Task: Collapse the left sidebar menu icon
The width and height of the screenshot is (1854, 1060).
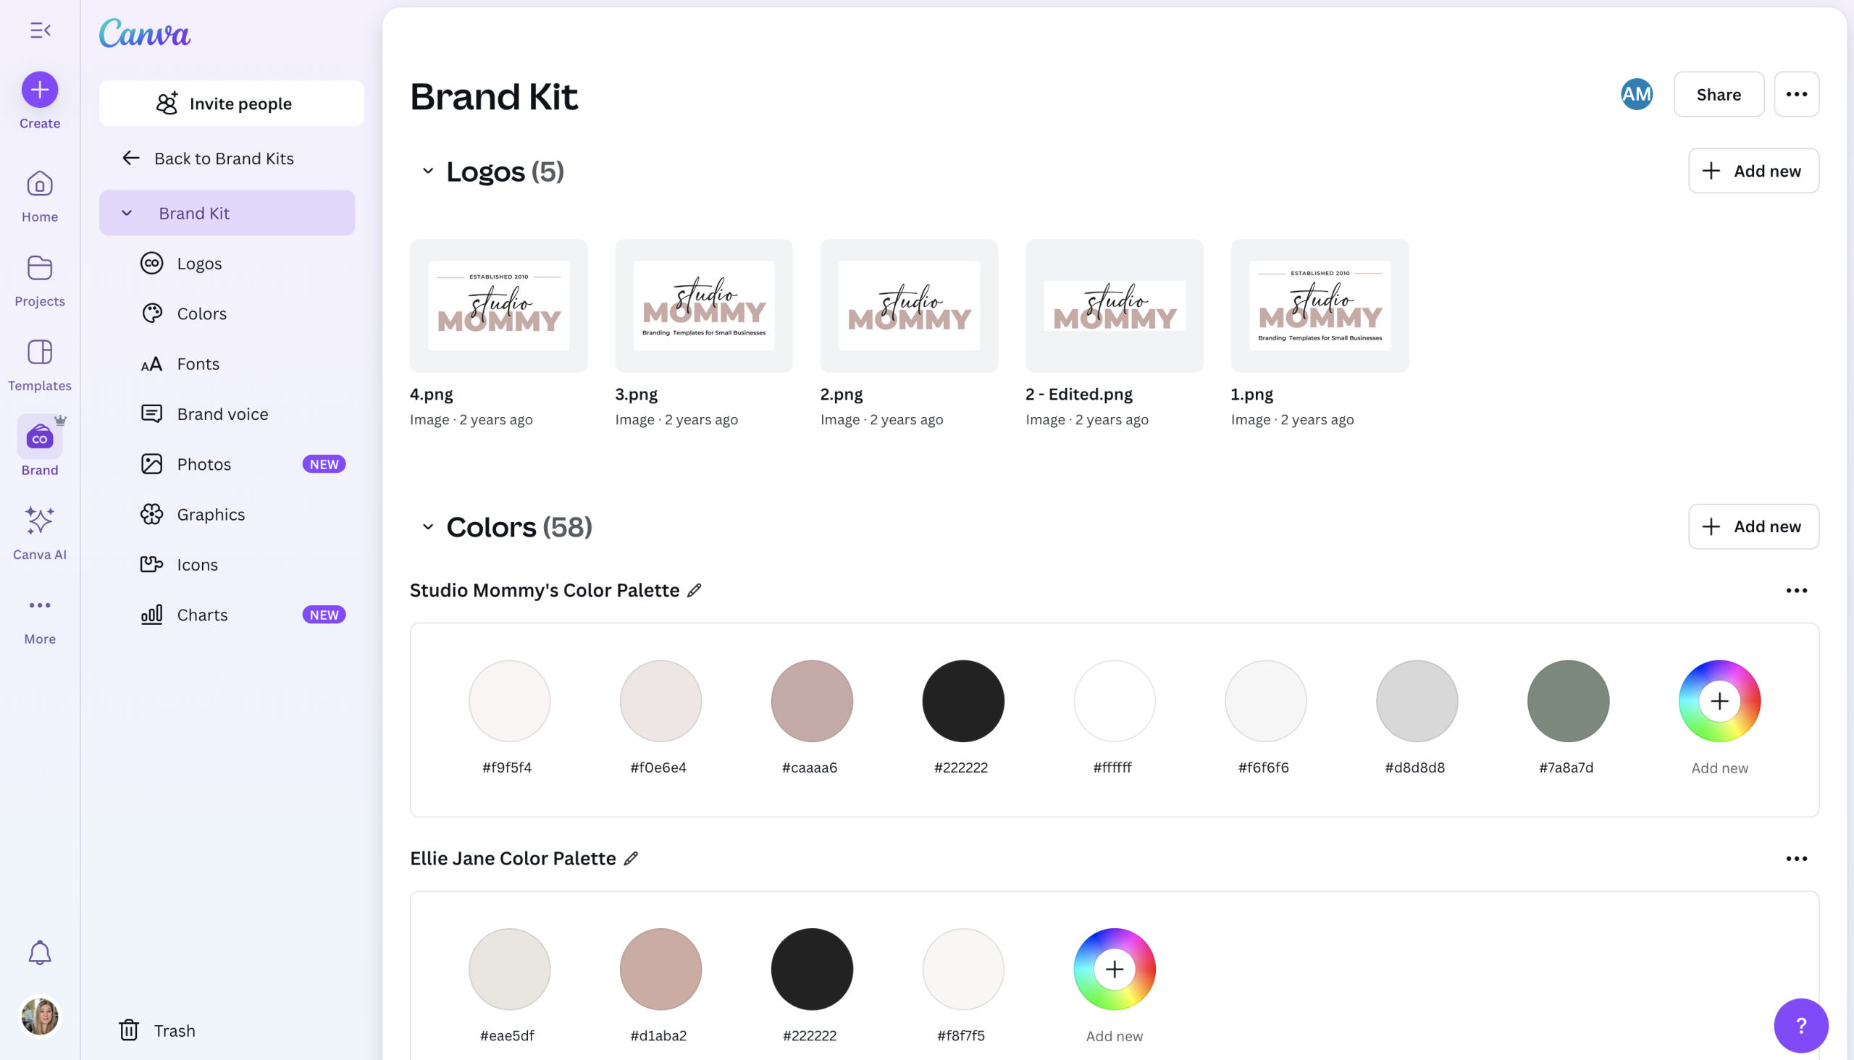Action: (40, 30)
